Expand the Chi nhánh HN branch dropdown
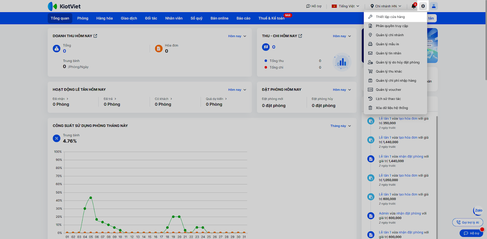 pyautogui.click(x=386, y=6)
